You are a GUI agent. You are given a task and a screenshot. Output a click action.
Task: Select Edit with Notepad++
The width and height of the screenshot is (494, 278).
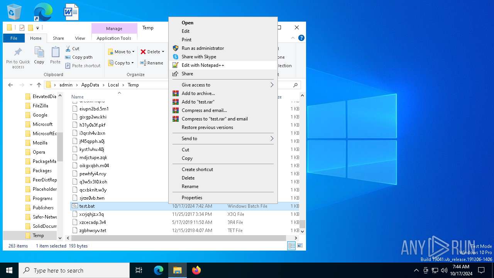click(x=223, y=65)
